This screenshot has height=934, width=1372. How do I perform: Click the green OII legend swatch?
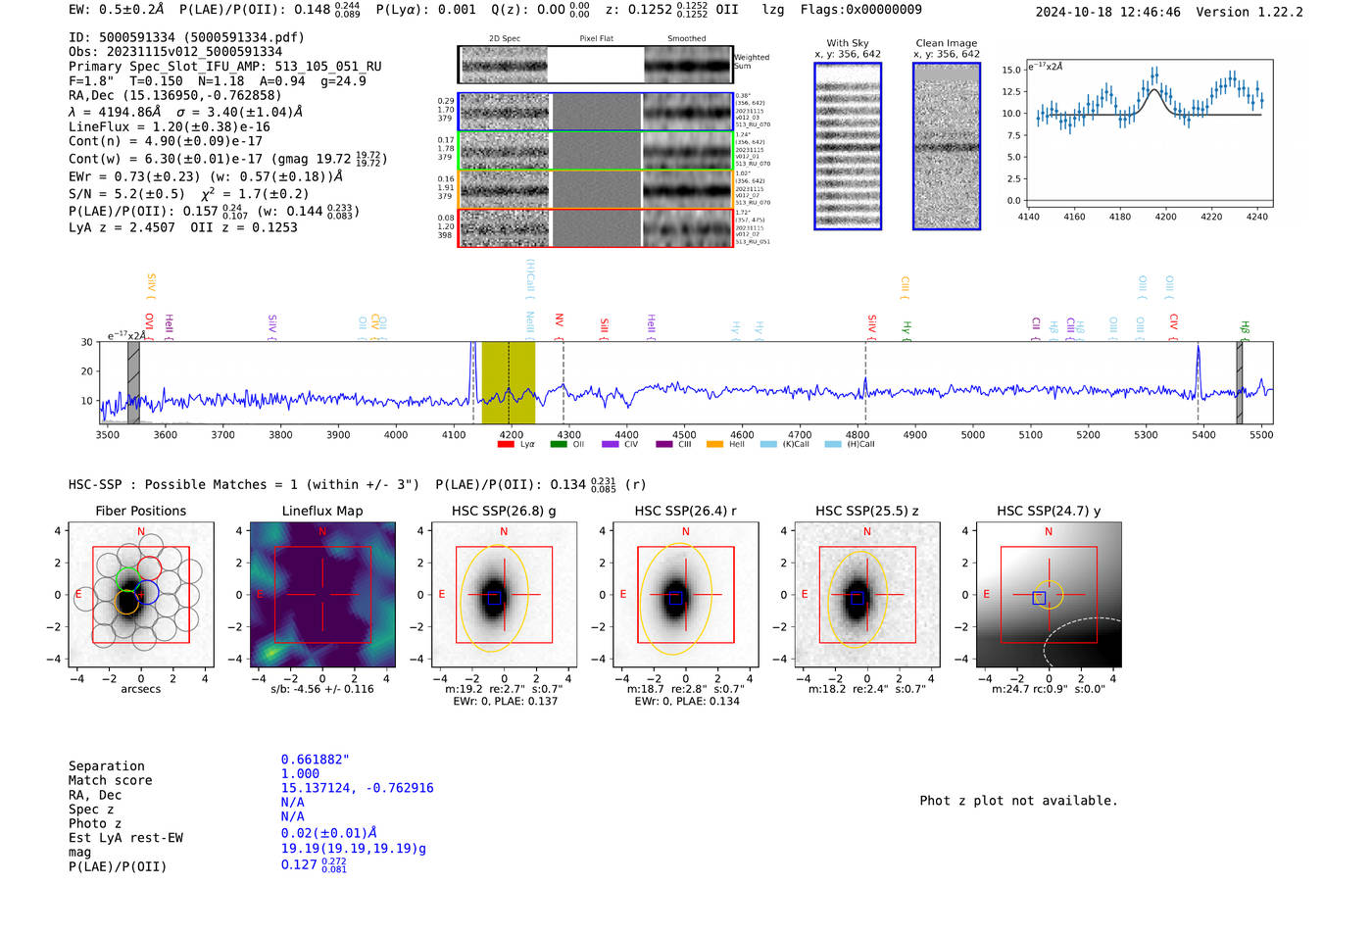pyautogui.click(x=559, y=444)
